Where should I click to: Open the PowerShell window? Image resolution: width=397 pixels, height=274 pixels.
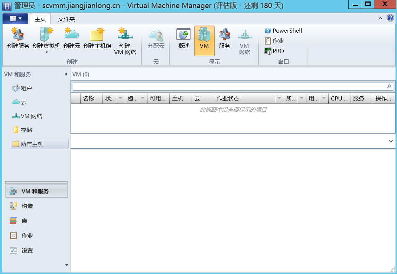click(283, 30)
